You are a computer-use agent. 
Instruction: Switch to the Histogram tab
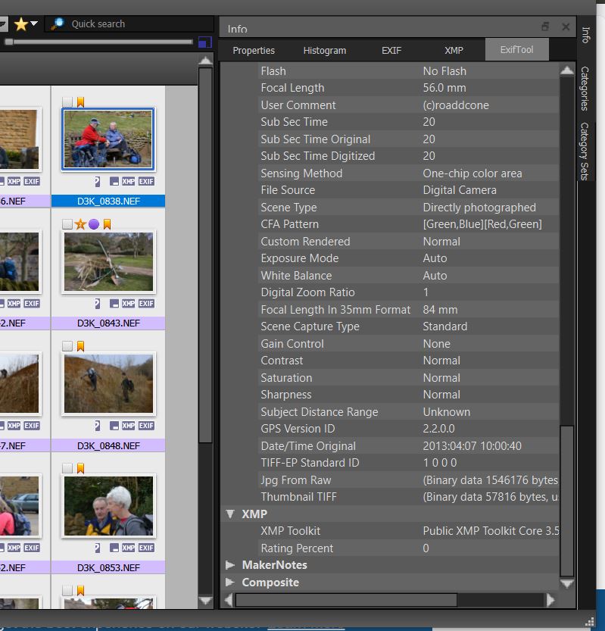pos(324,50)
